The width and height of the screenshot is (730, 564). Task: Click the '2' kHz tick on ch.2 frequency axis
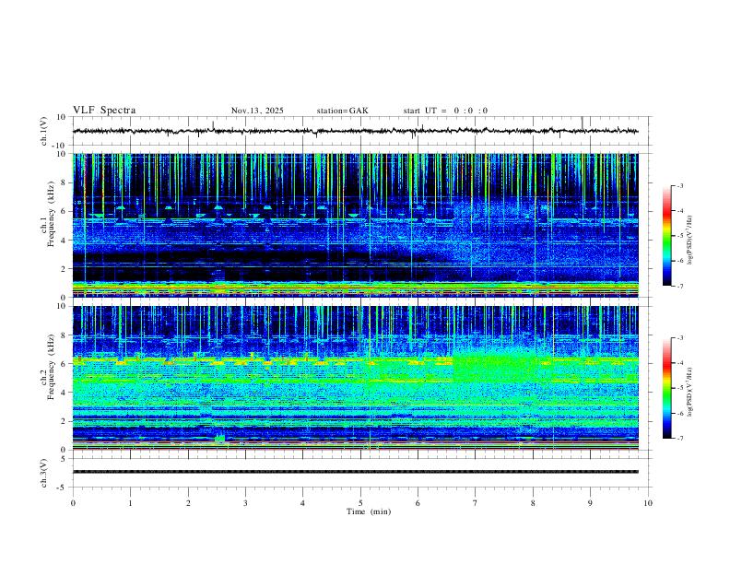(65, 421)
